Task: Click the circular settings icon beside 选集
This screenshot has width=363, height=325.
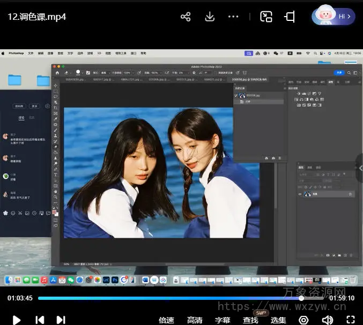Action: [x=303, y=320]
